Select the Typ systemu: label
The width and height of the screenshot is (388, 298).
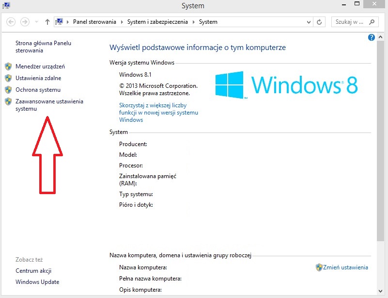(x=136, y=194)
